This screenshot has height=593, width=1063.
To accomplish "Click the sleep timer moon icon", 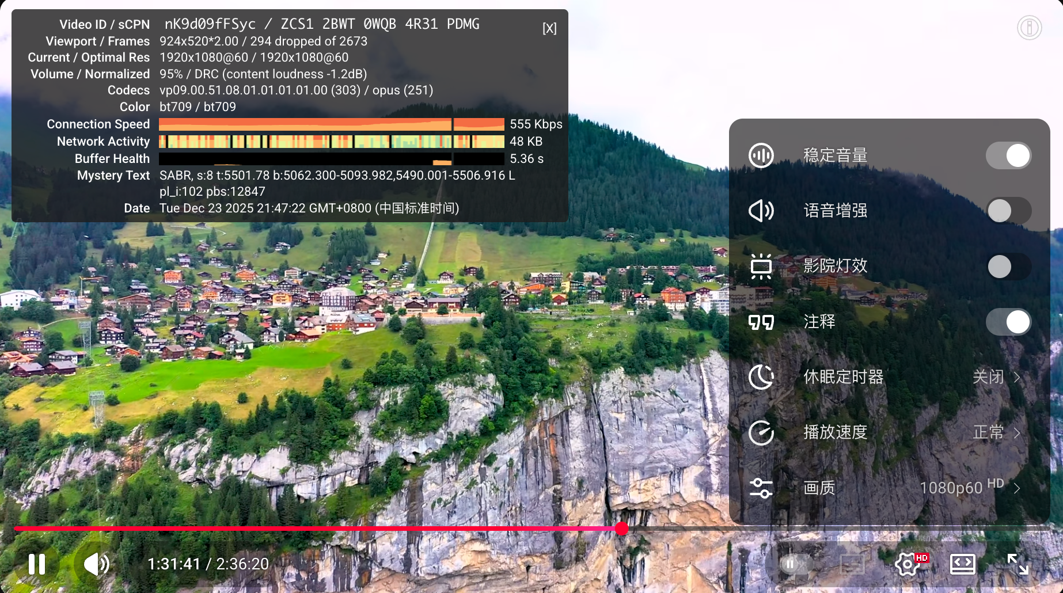I will coord(761,377).
